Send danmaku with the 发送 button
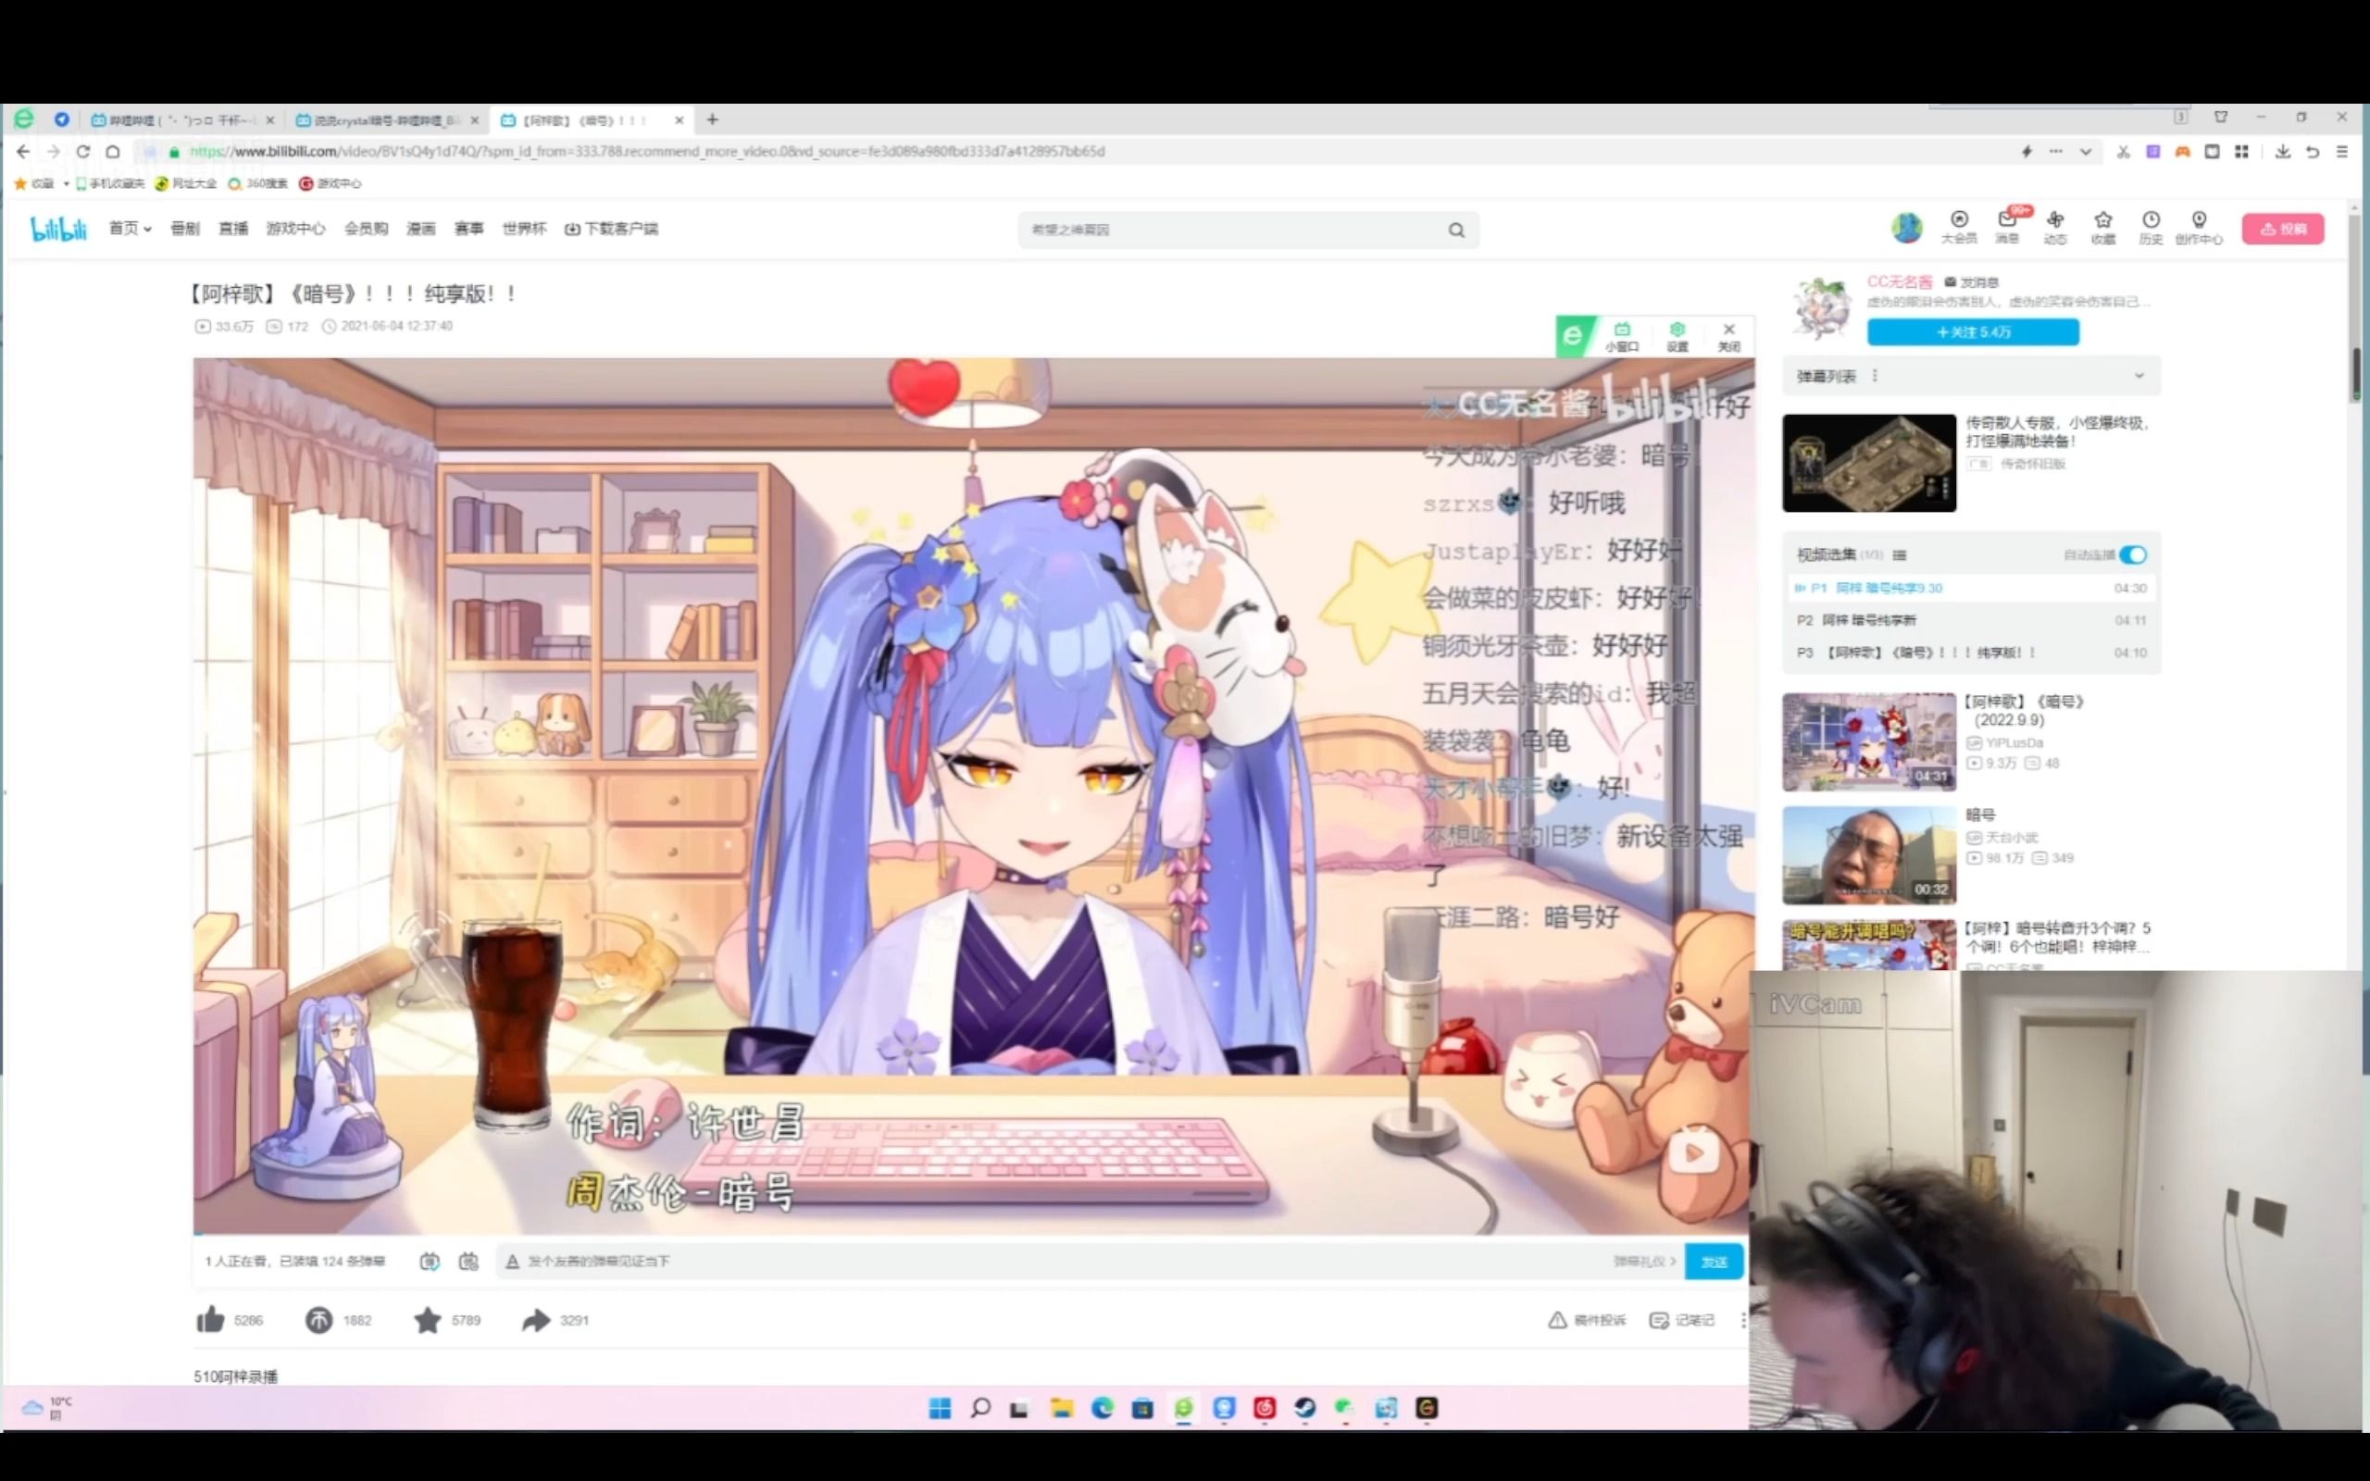 pos(1714,1262)
